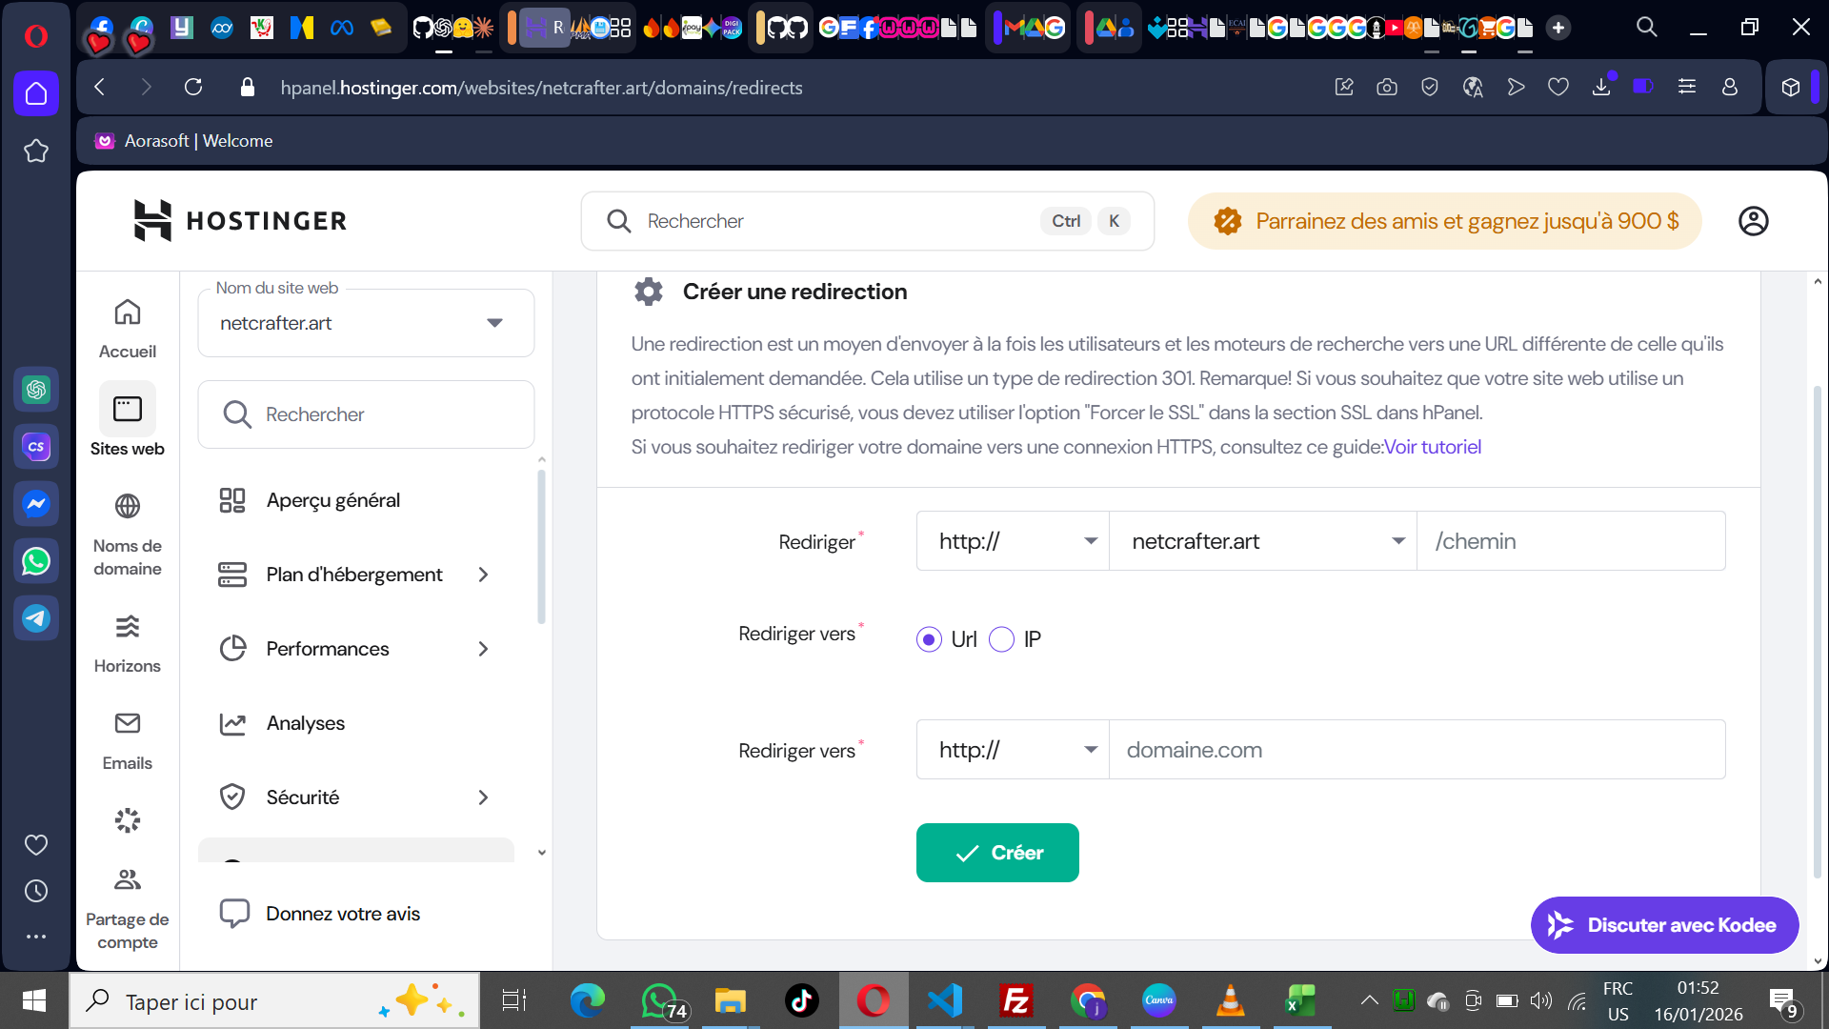Viewport: 1829px width, 1029px height.
Task: Click the padlock site security icon
Action: click(248, 88)
